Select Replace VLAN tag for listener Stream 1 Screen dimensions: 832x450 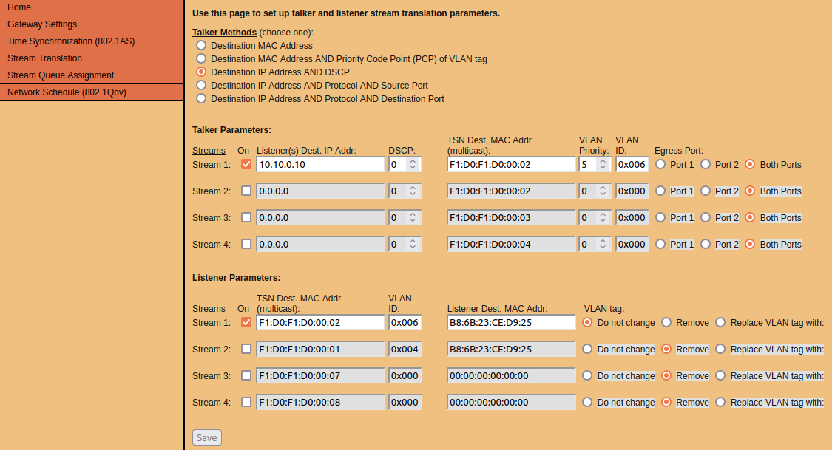click(x=720, y=322)
